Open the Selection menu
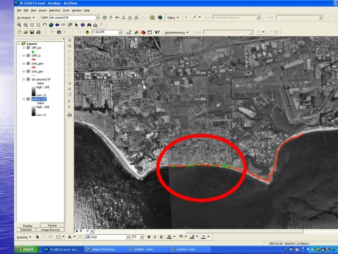Viewport: 338px width, 254px height. [55, 10]
